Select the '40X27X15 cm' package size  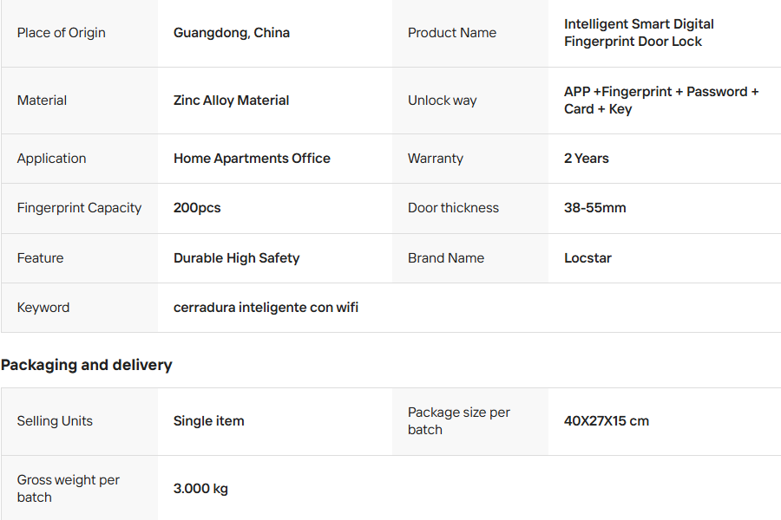click(x=607, y=421)
